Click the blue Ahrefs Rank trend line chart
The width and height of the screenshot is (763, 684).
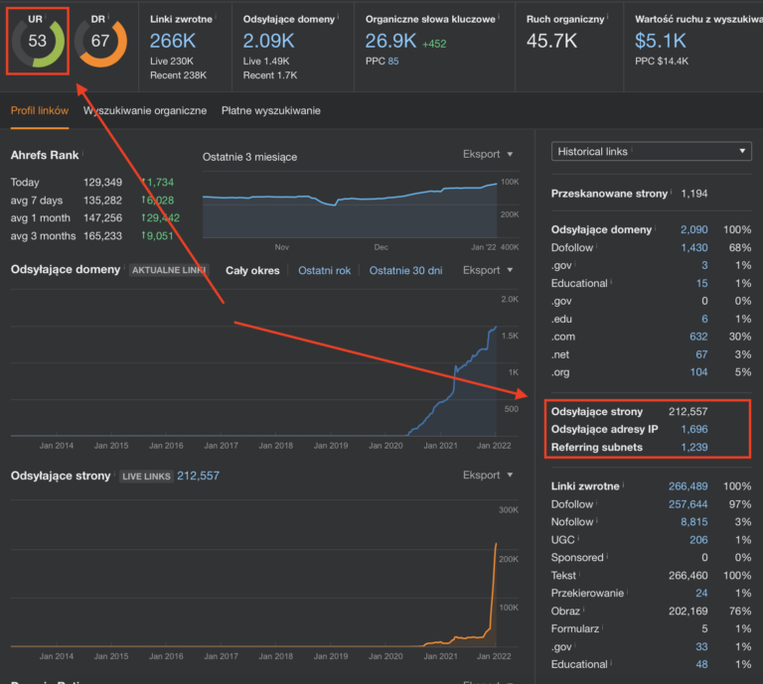coord(350,210)
